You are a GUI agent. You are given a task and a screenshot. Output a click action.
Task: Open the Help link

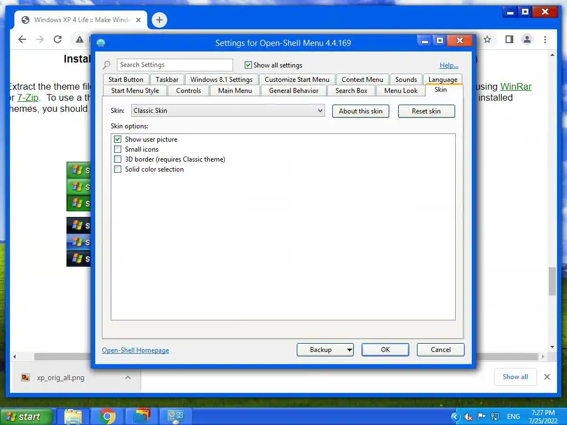(449, 65)
